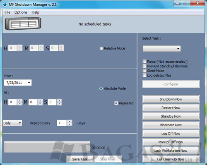Decrease Absolute Mode hours with down arrow
The width and height of the screenshot is (207, 165).
pyautogui.click(x=20, y=104)
